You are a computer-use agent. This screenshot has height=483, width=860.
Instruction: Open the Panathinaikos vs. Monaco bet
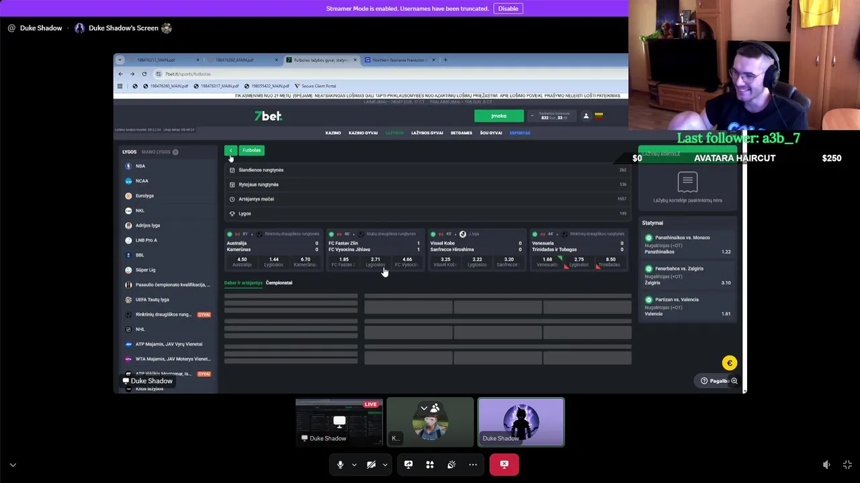pyautogui.click(x=687, y=244)
